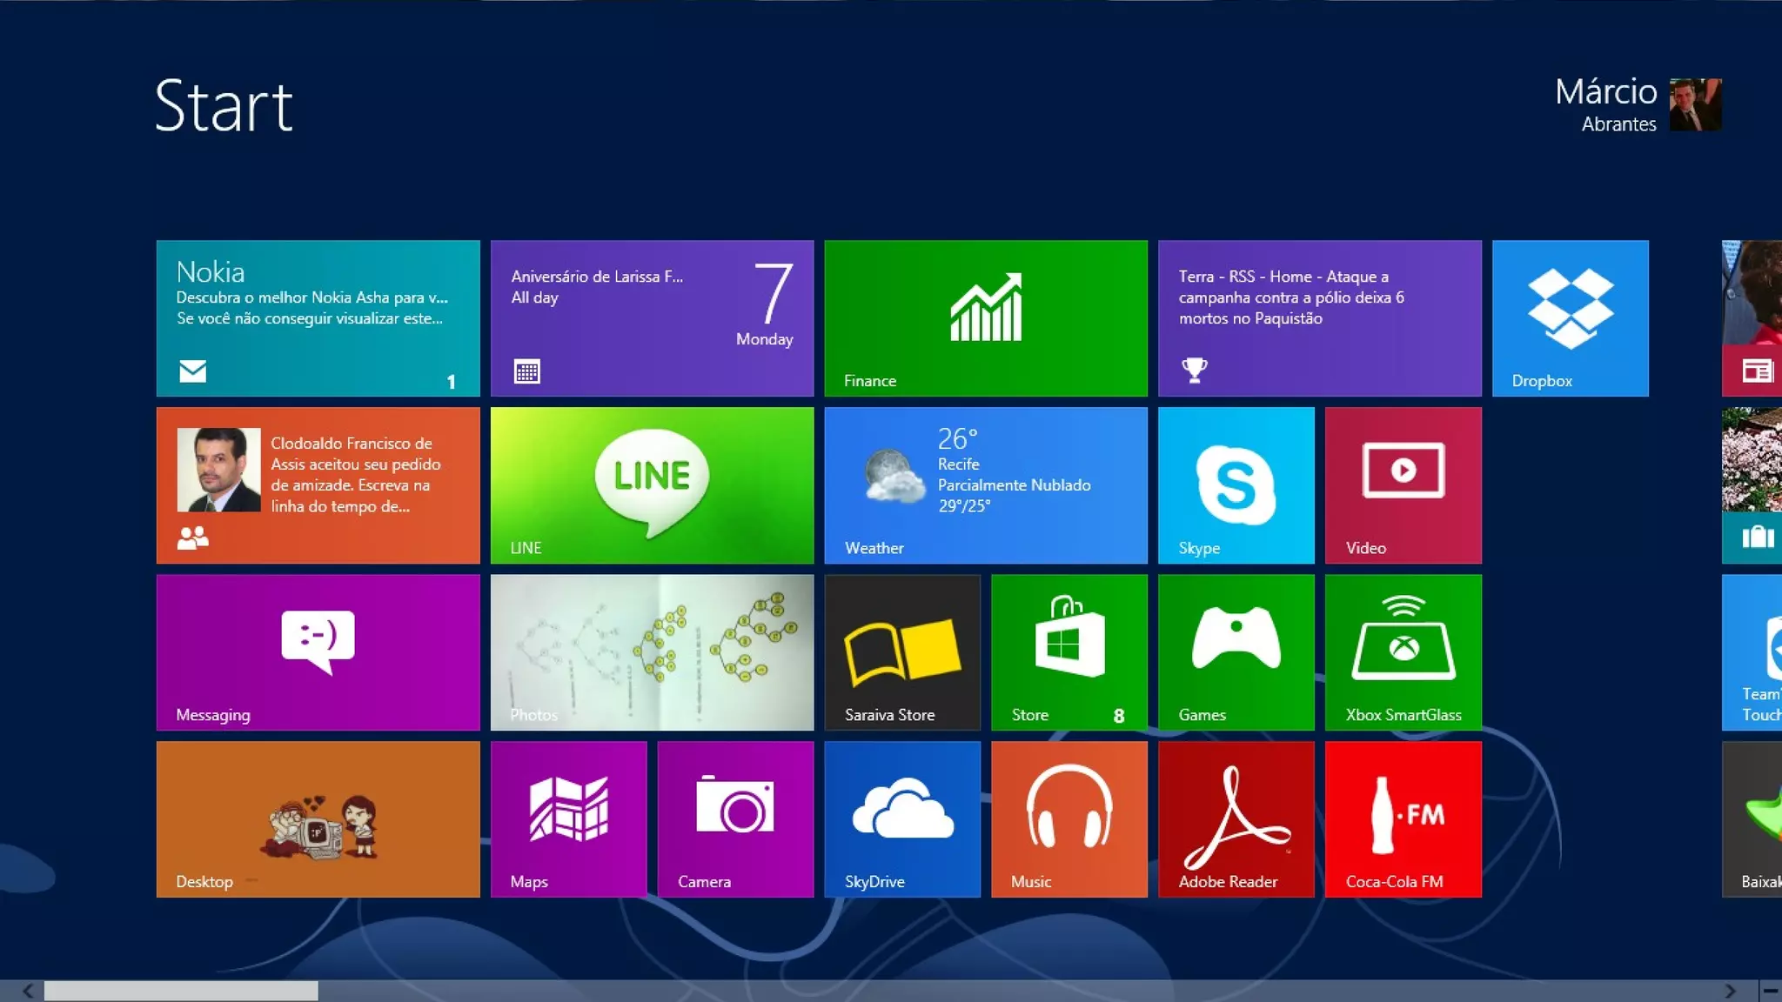Viewport: 1782px width, 1002px height.
Task: Open the Weather tile showing Recife
Action: (985, 484)
